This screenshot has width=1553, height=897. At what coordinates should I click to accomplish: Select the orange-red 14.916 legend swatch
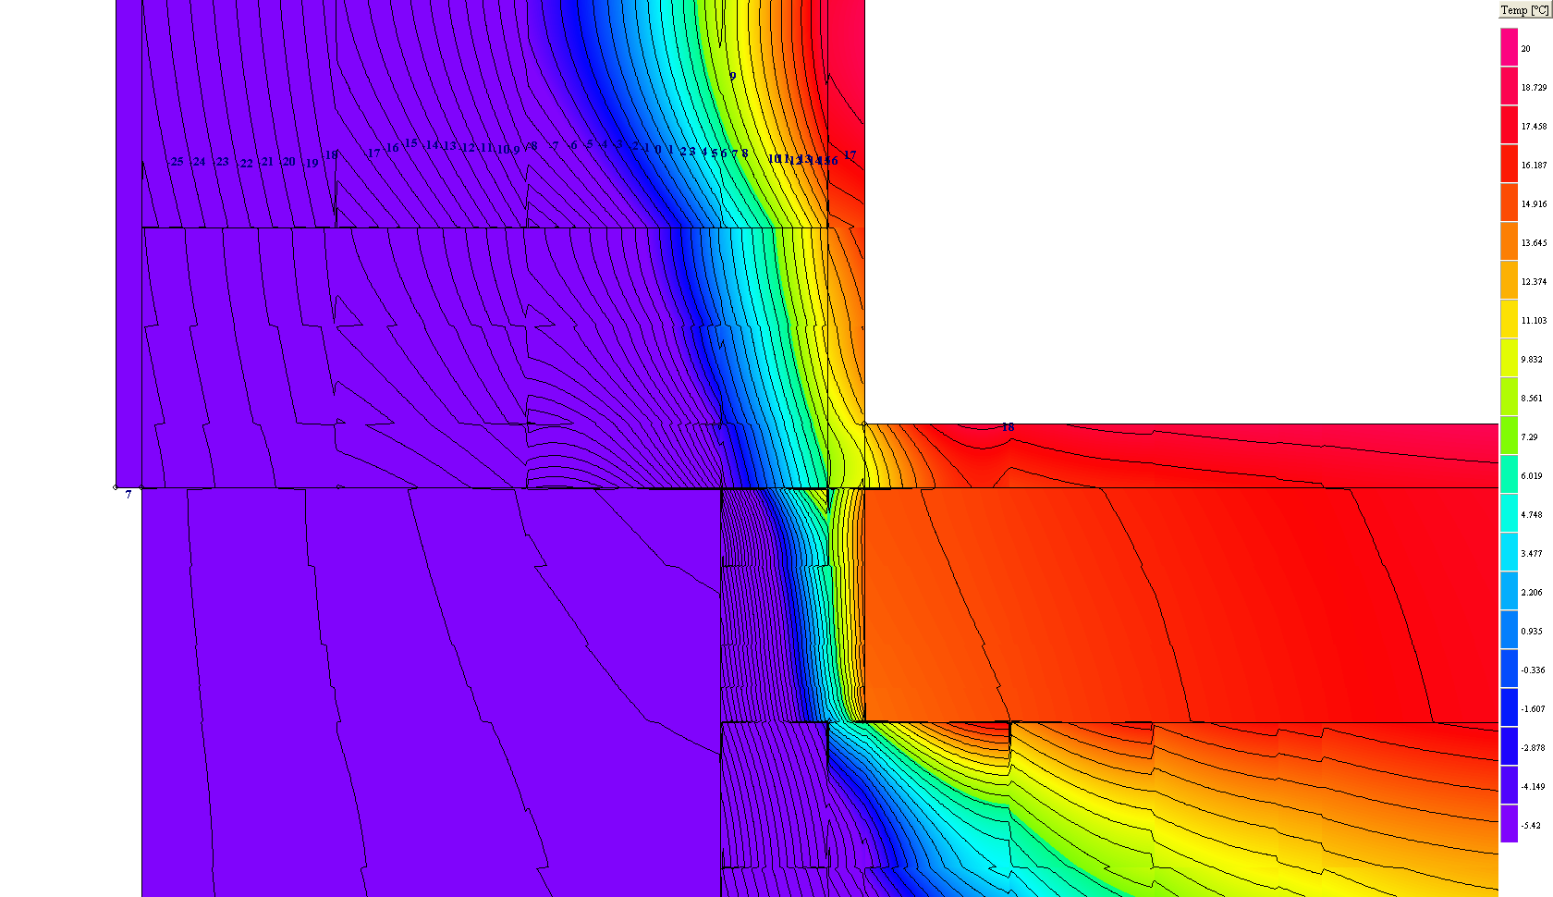click(x=1509, y=202)
